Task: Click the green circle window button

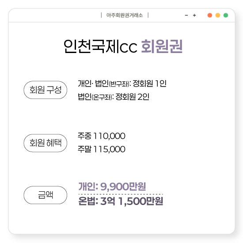Action: point(226,15)
